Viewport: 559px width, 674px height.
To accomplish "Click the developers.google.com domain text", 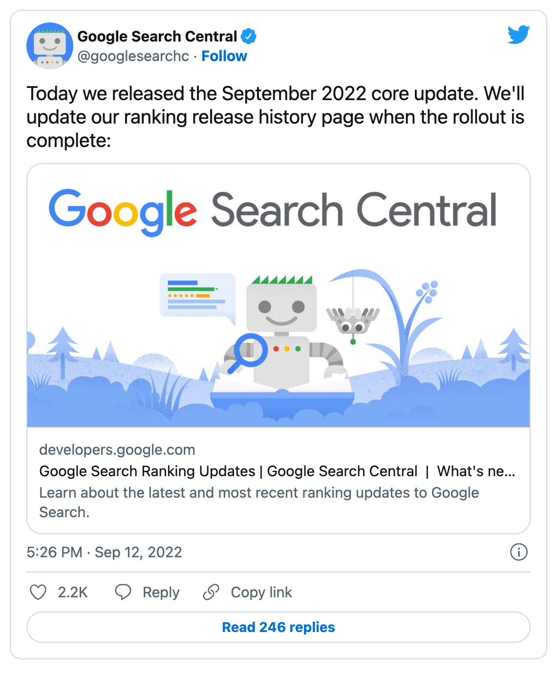I will coord(117,449).
